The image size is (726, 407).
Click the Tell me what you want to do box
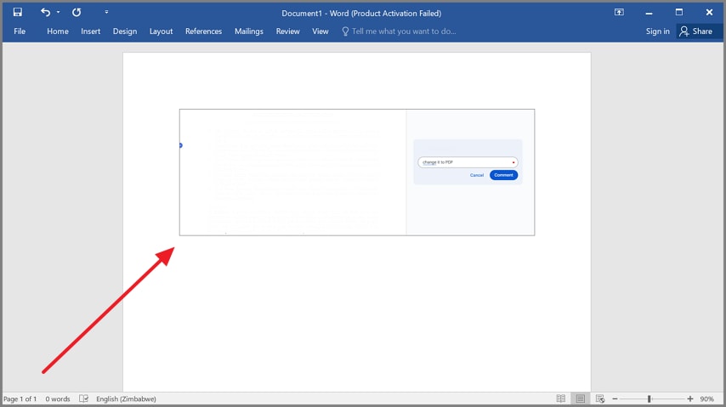(399, 31)
